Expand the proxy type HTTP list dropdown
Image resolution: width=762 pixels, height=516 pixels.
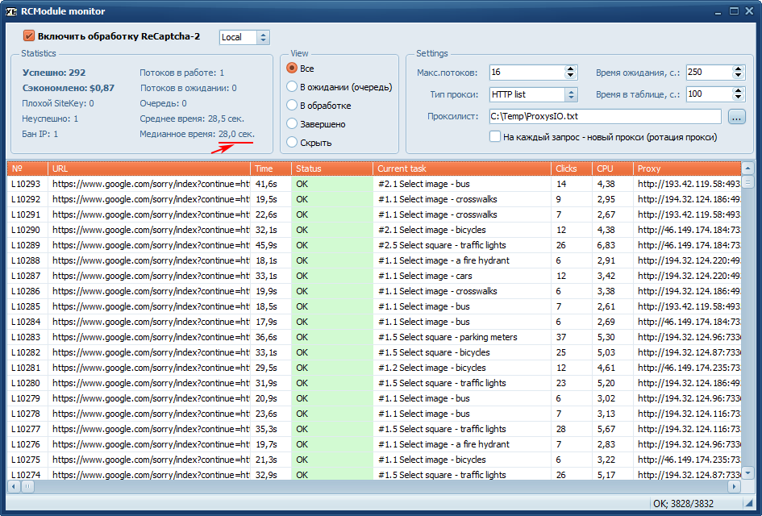click(571, 94)
